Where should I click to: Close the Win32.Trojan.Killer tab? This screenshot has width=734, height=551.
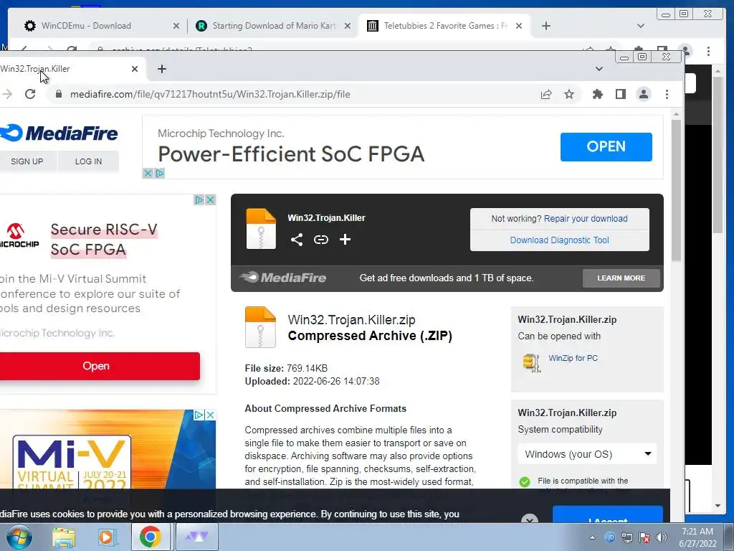click(x=135, y=69)
